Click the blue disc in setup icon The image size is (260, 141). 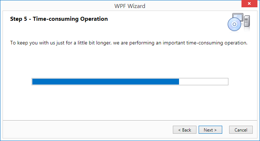point(234,24)
